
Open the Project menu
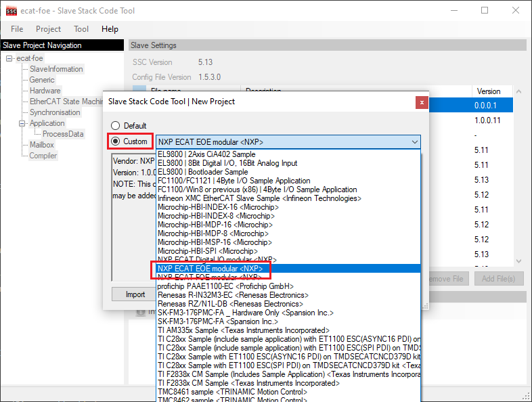(x=48, y=29)
